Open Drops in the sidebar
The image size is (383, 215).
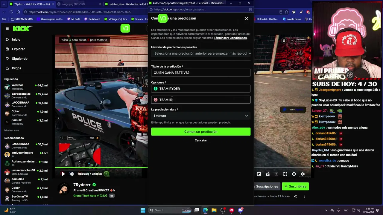click(16, 68)
